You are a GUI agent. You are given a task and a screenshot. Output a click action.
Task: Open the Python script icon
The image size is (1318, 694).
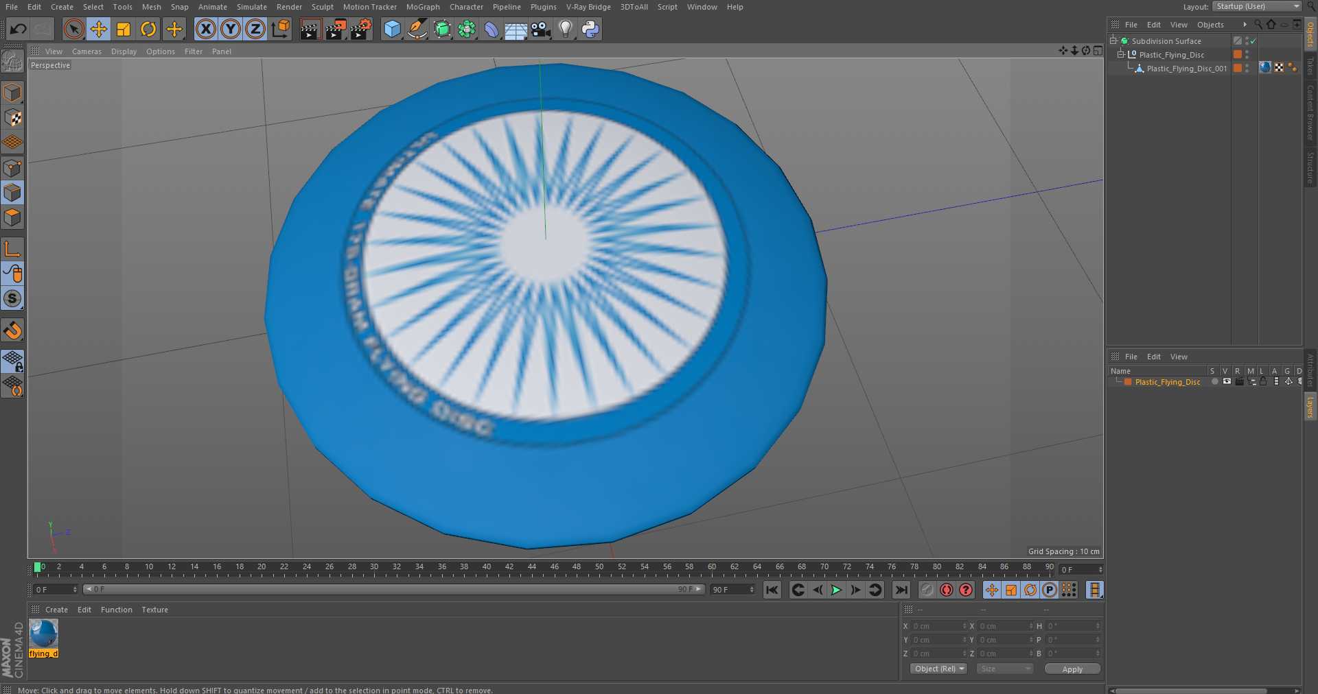(590, 29)
